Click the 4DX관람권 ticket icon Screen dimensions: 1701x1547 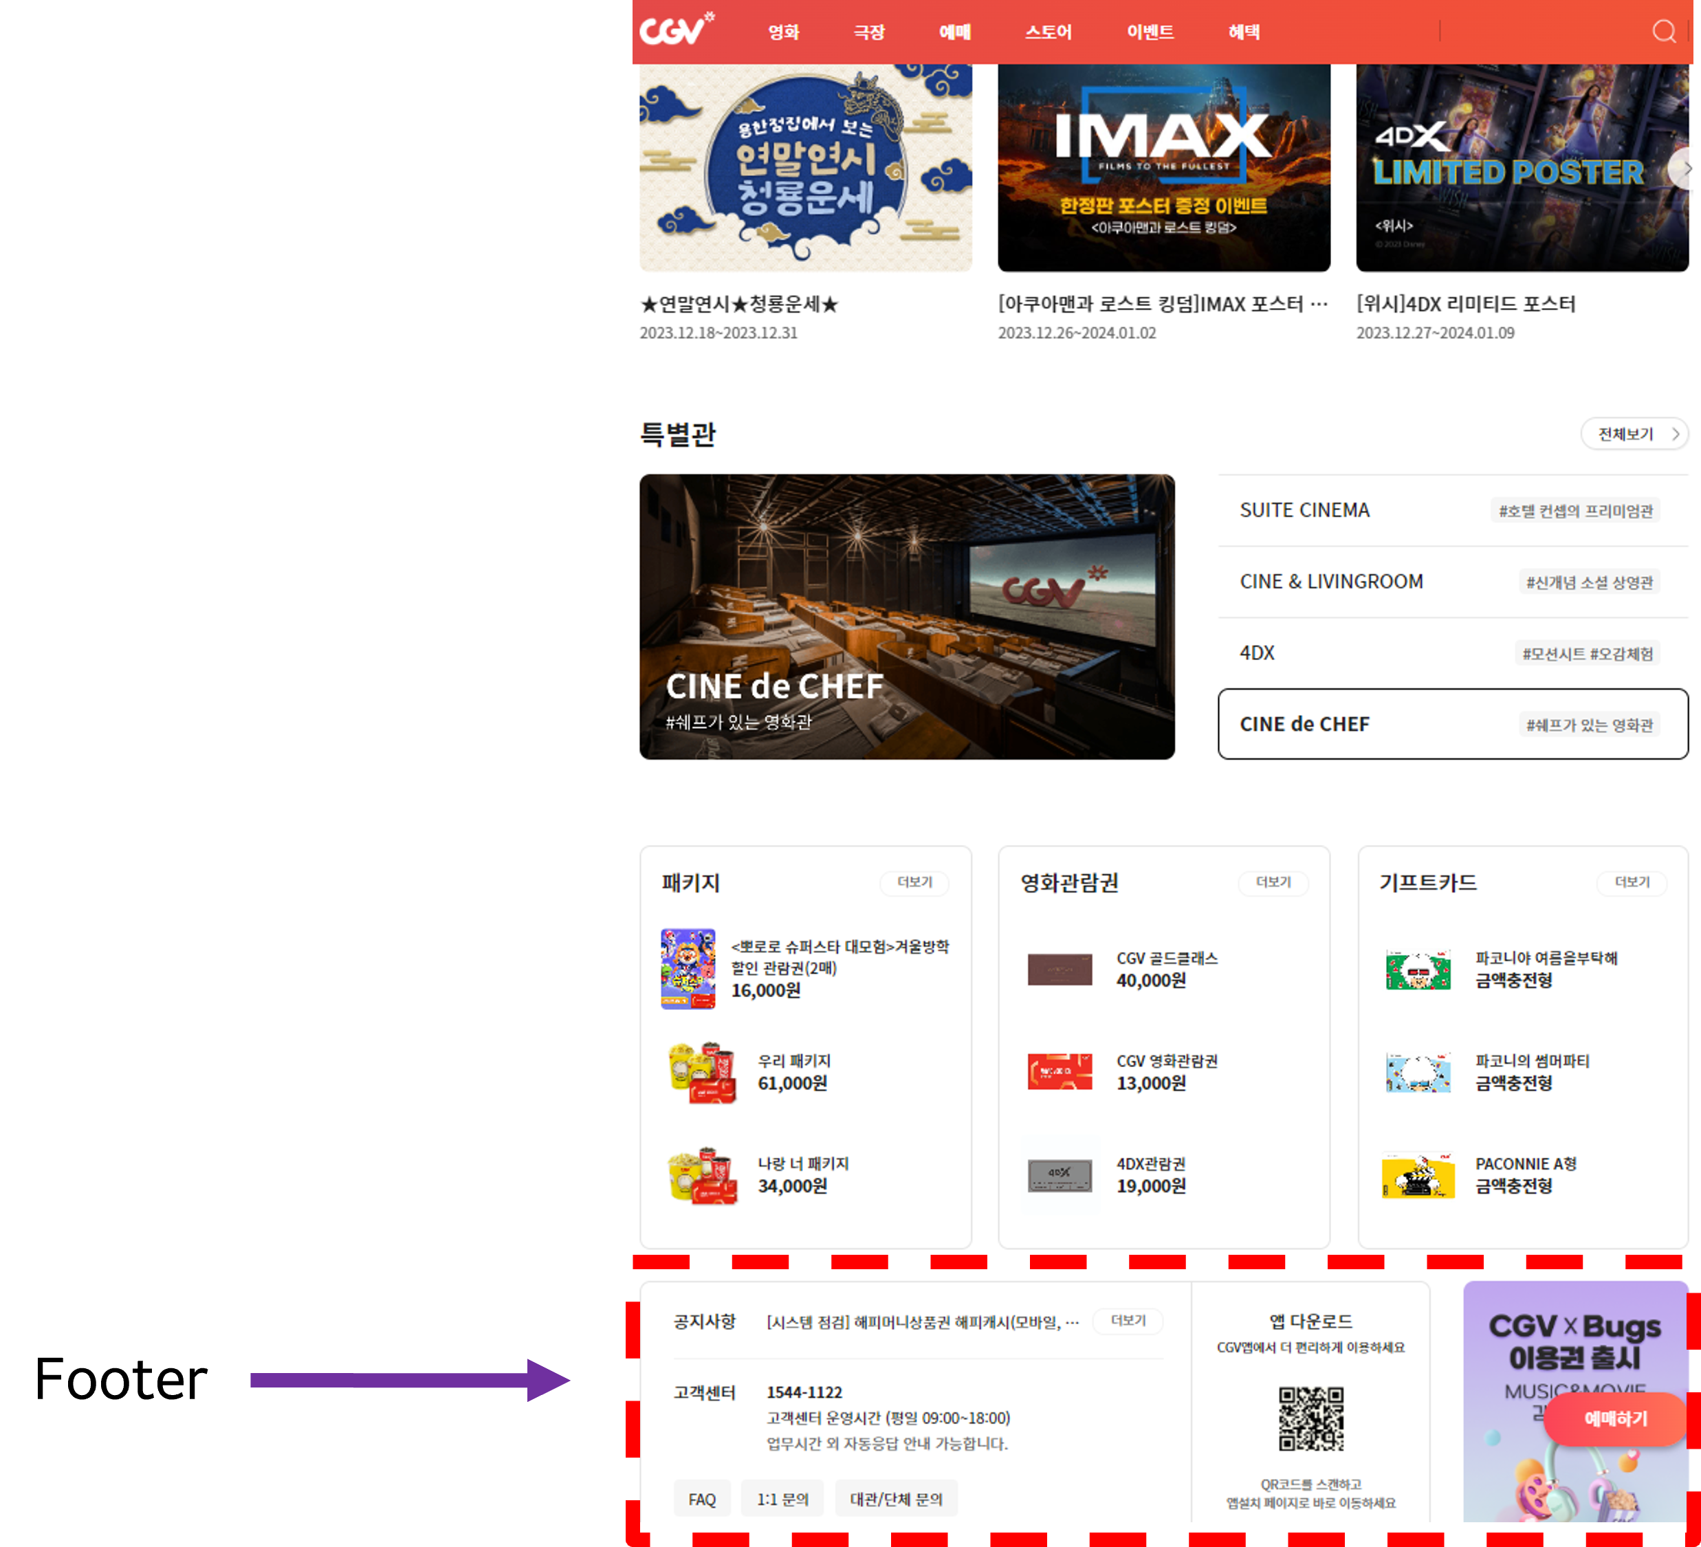pyautogui.click(x=1059, y=1175)
